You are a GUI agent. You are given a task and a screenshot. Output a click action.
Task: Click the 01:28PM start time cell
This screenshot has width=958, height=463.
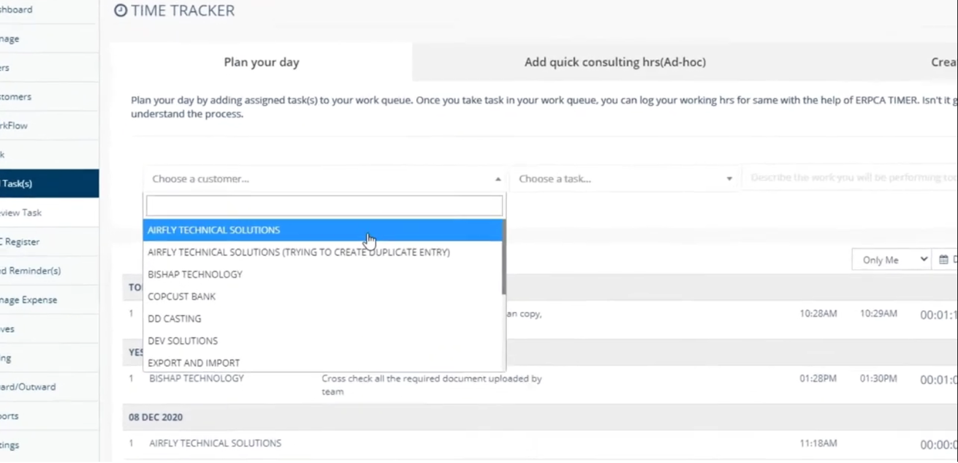[x=818, y=378]
